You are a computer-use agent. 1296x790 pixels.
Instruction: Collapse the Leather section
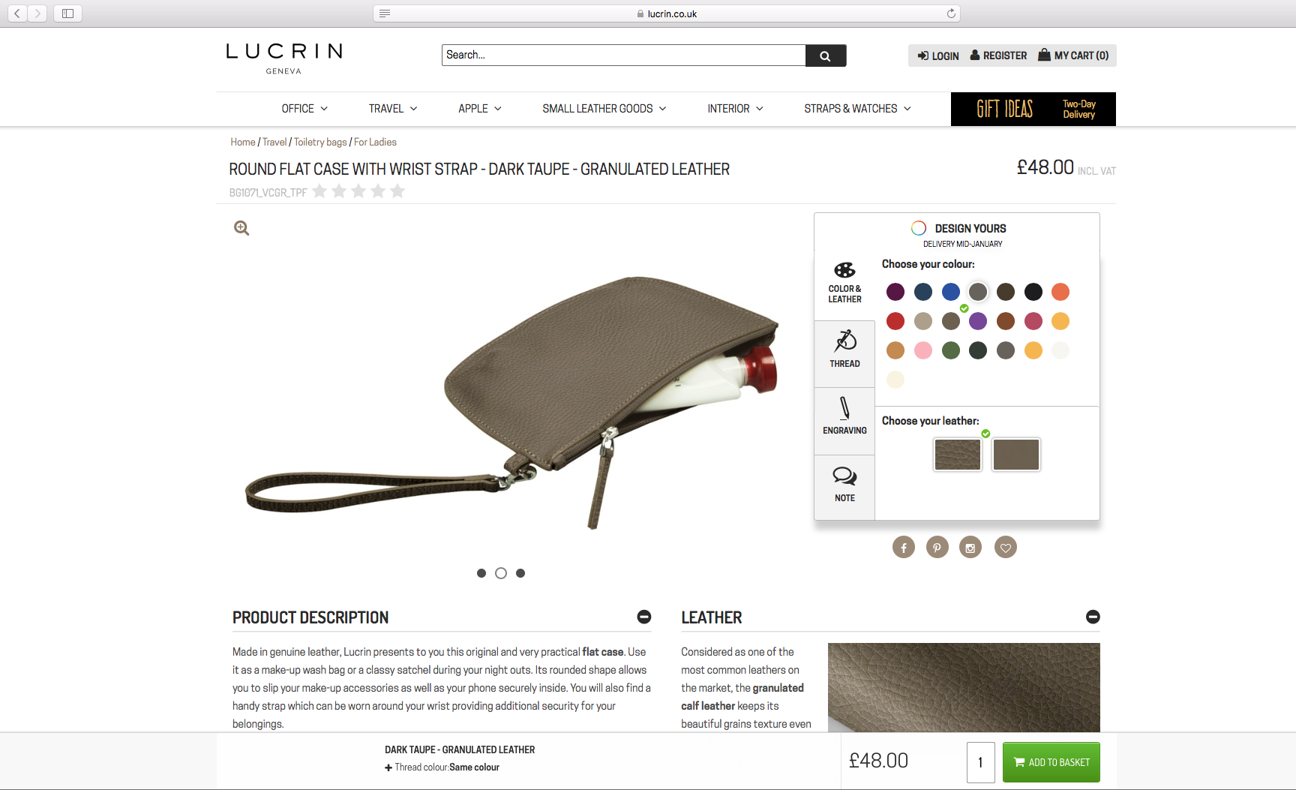pos(1093,617)
